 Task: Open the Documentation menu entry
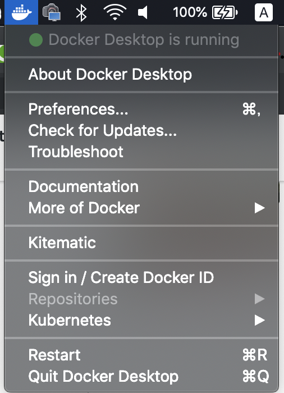141,187
